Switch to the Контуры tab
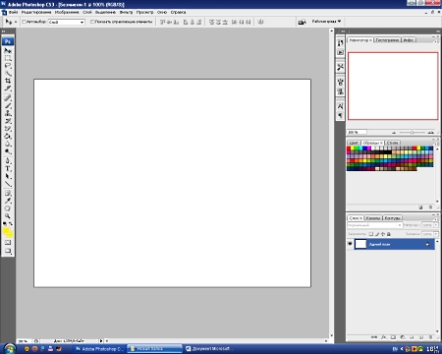 [392, 218]
